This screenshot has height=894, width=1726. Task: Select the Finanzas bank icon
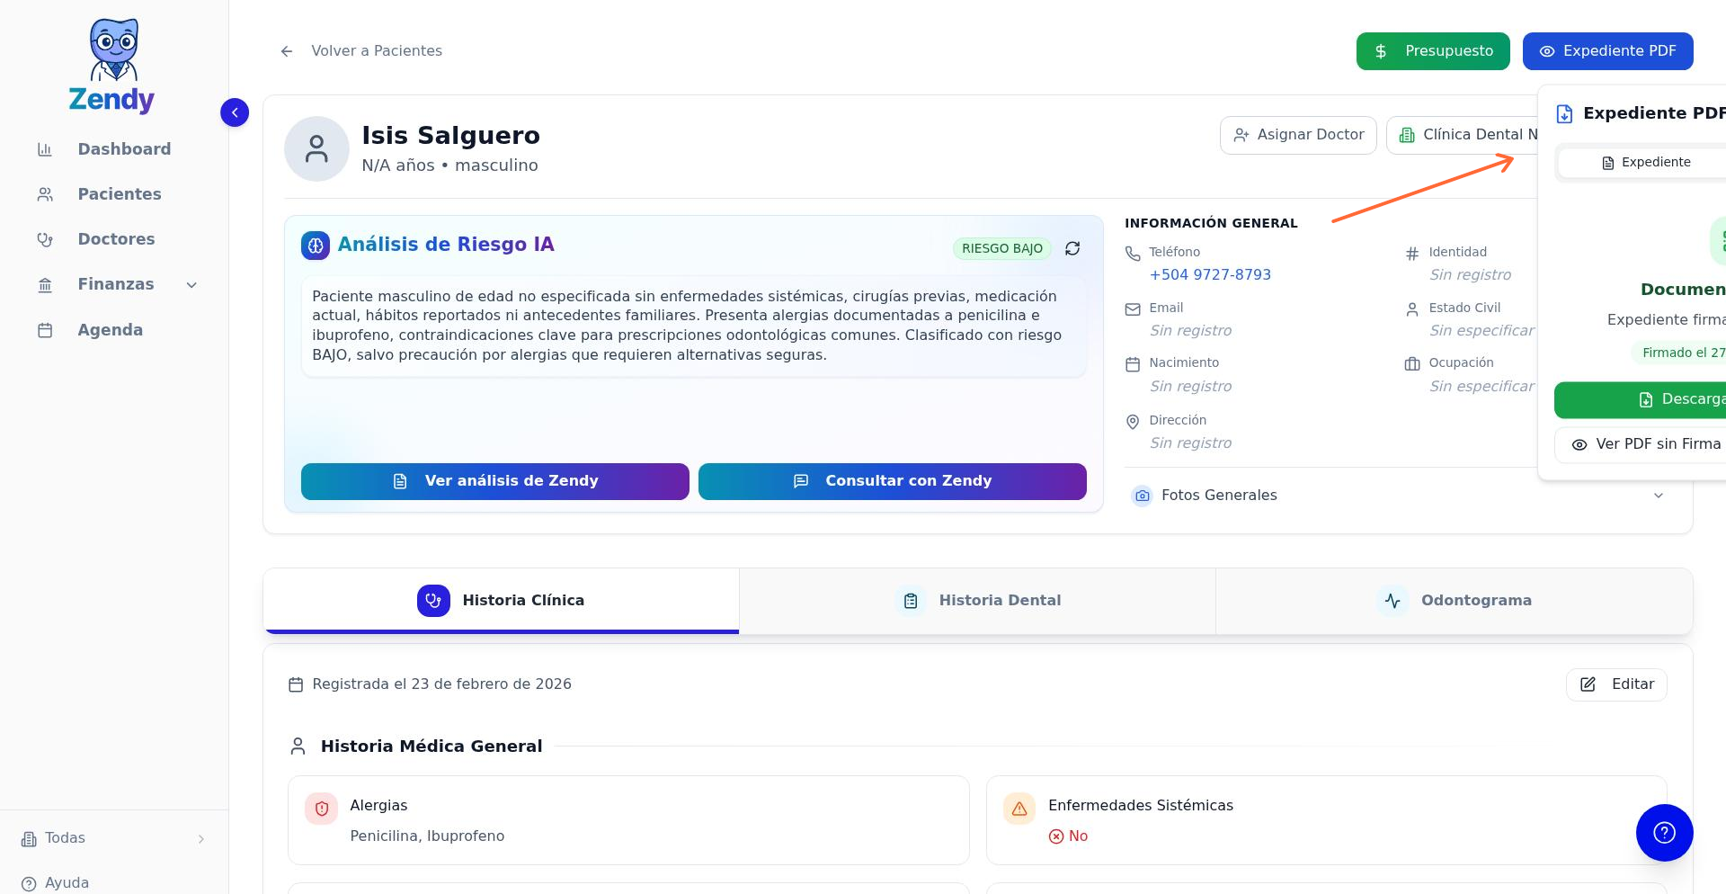pos(45,284)
